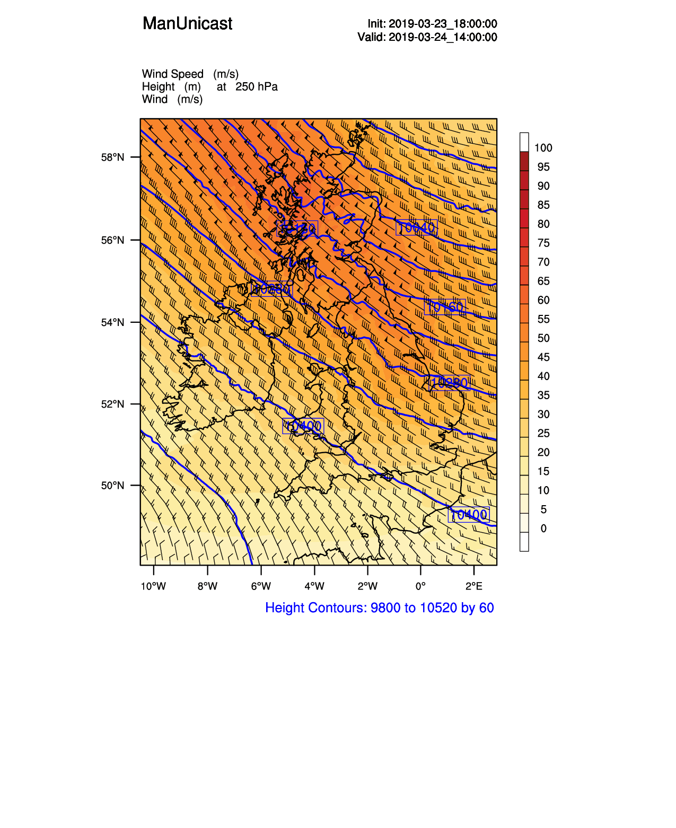Click the Height (m) at 250 hPa line
Image resolution: width=676 pixels, height=828 pixels.
(x=210, y=86)
